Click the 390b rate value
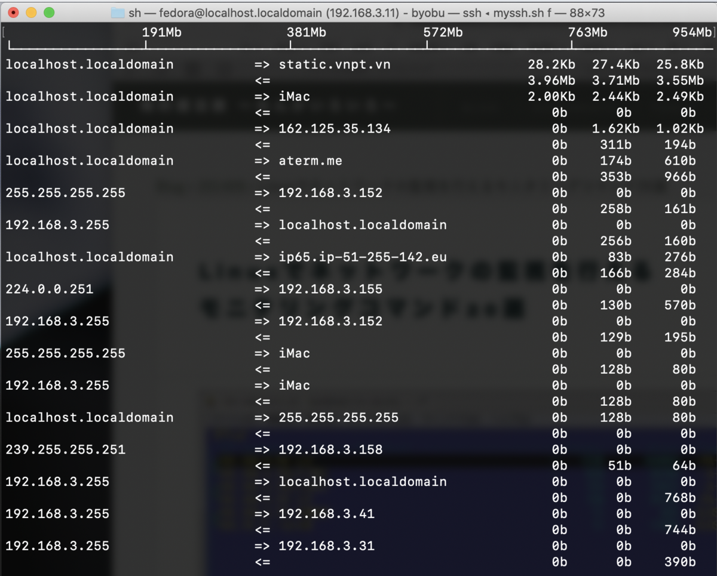This screenshot has height=576, width=717. (680, 562)
